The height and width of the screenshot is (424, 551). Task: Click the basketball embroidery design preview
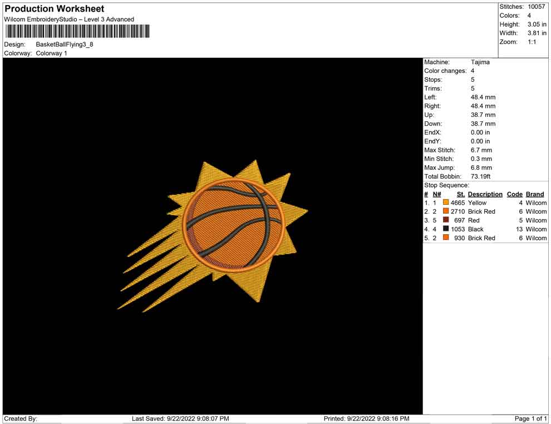pos(213,236)
